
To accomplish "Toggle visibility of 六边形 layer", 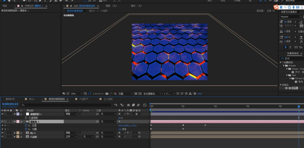I will [x=2, y=137].
